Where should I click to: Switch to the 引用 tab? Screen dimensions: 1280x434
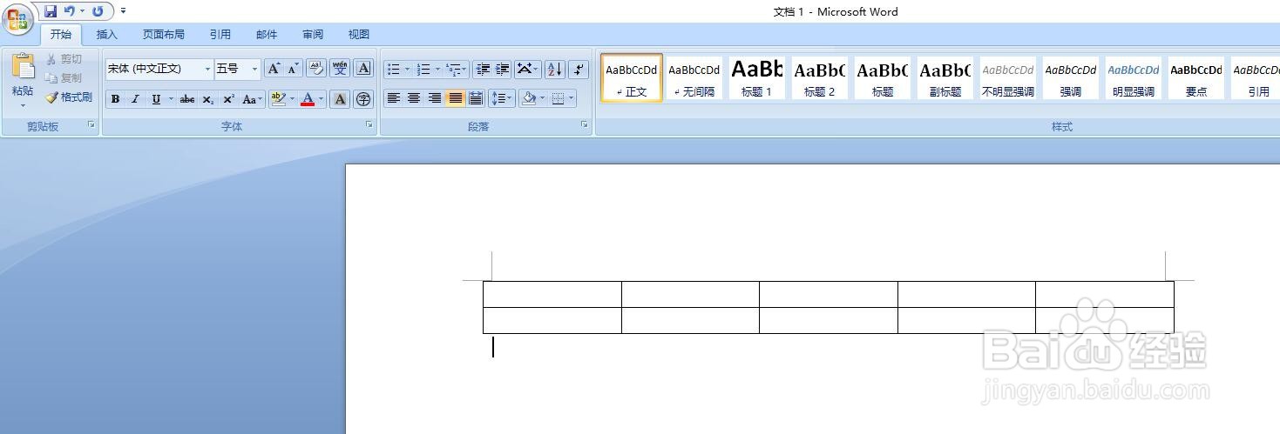click(x=220, y=35)
